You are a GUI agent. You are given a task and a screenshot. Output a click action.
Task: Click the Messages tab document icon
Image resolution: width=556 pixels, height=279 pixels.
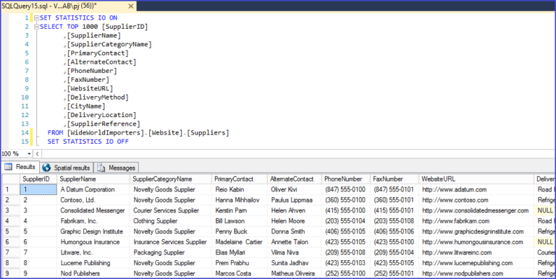coord(101,168)
